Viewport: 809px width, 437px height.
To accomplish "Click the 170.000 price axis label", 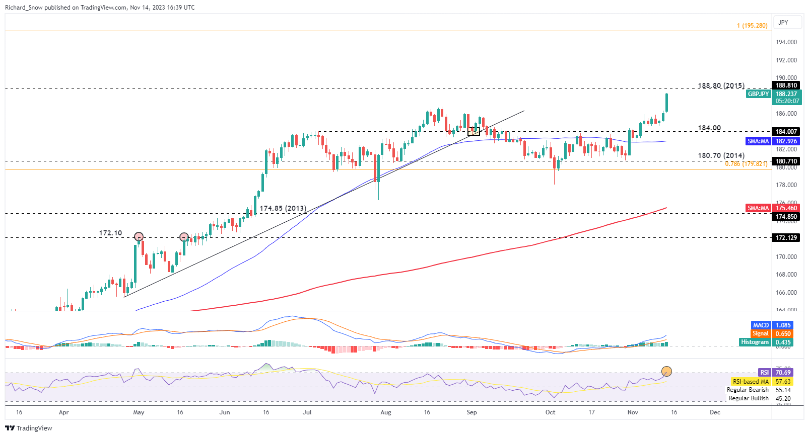I will pos(786,256).
